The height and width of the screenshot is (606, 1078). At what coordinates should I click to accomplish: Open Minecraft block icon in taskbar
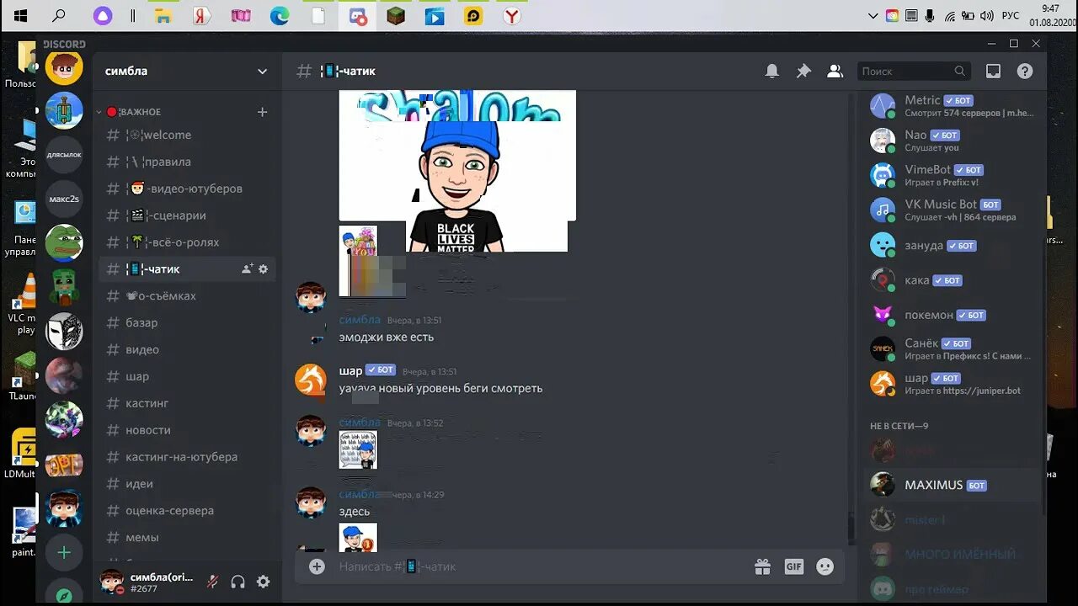point(396,16)
